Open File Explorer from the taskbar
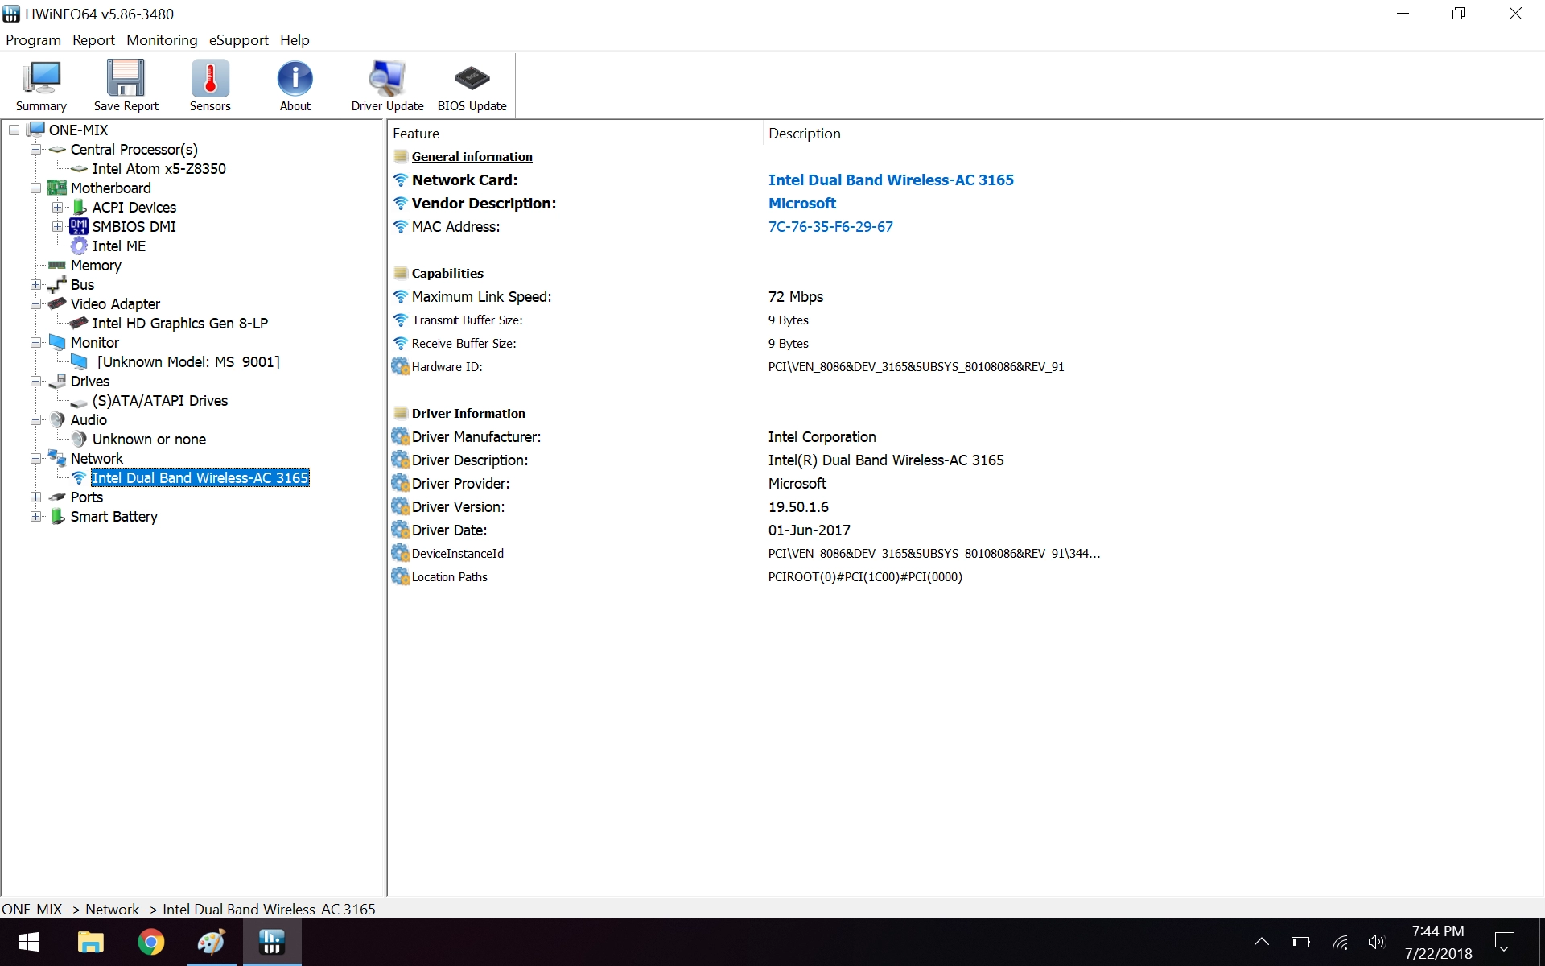Image resolution: width=1545 pixels, height=966 pixels. (x=90, y=942)
